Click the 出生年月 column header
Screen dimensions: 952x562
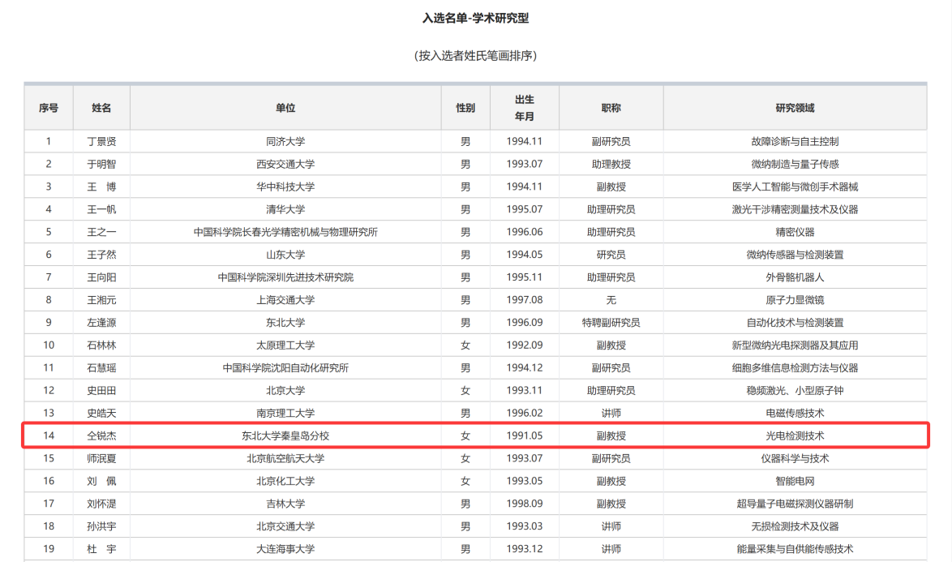[x=524, y=107]
